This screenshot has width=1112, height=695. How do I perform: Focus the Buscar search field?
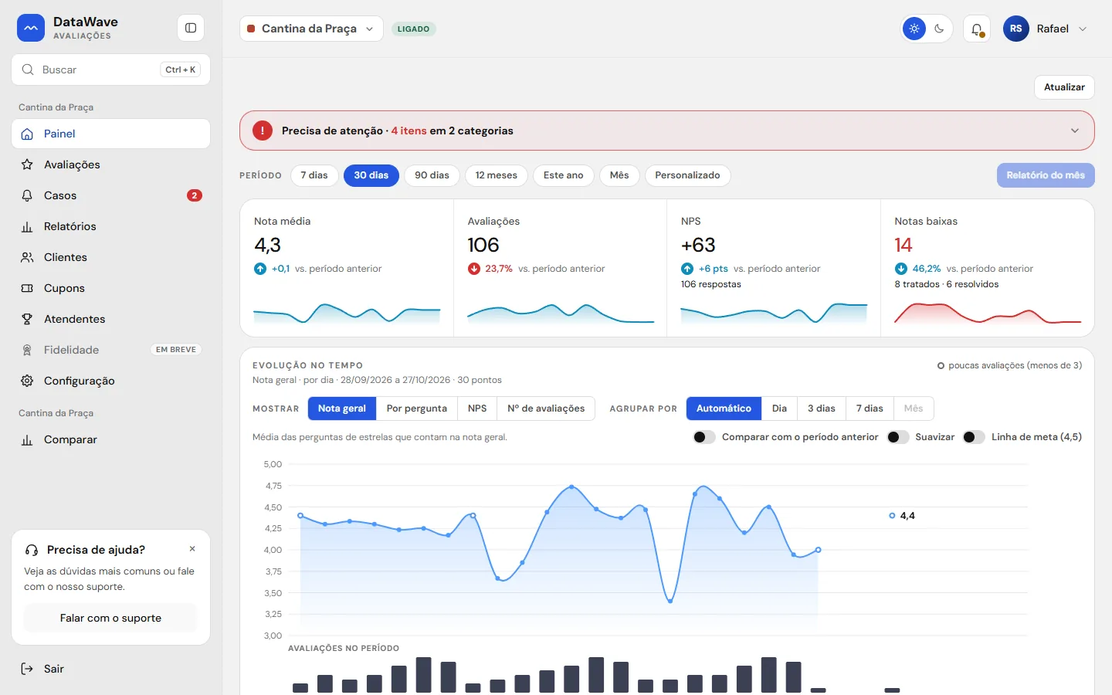tap(111, 69)
